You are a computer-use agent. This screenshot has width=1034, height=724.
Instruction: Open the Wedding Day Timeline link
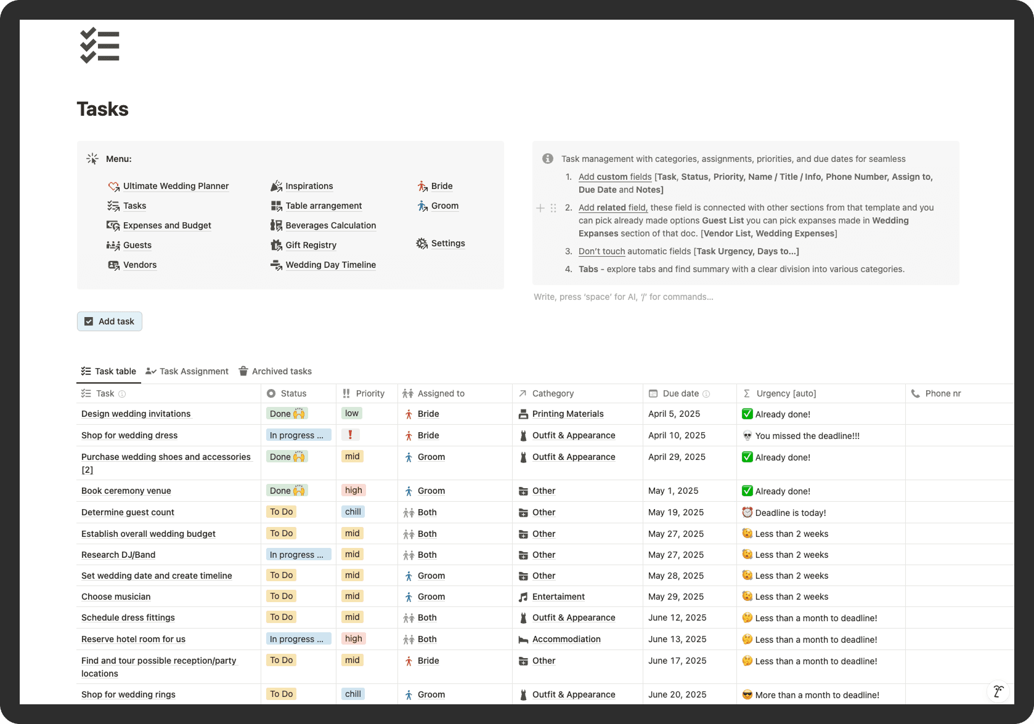click(x=330, y=265)
